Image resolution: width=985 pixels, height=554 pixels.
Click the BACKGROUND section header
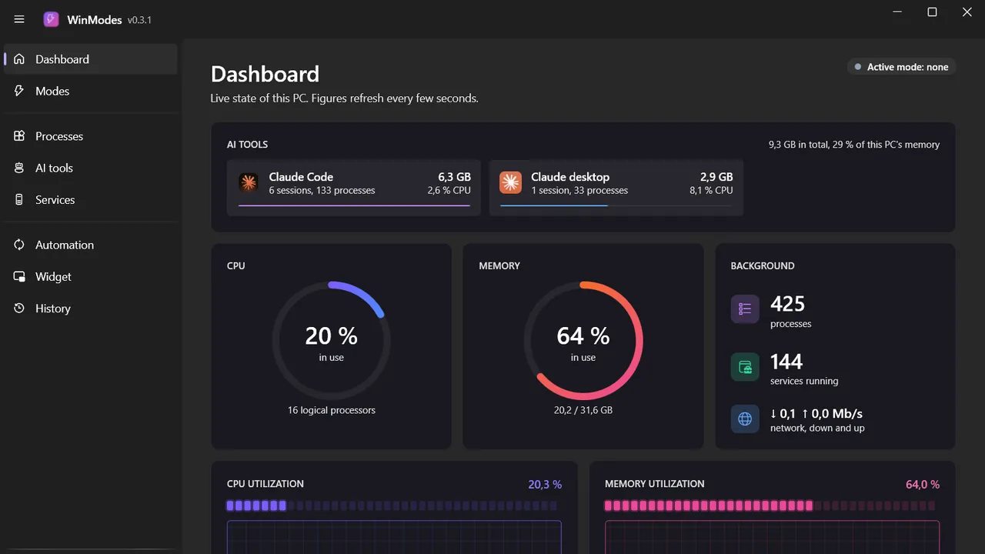[763, 266]
